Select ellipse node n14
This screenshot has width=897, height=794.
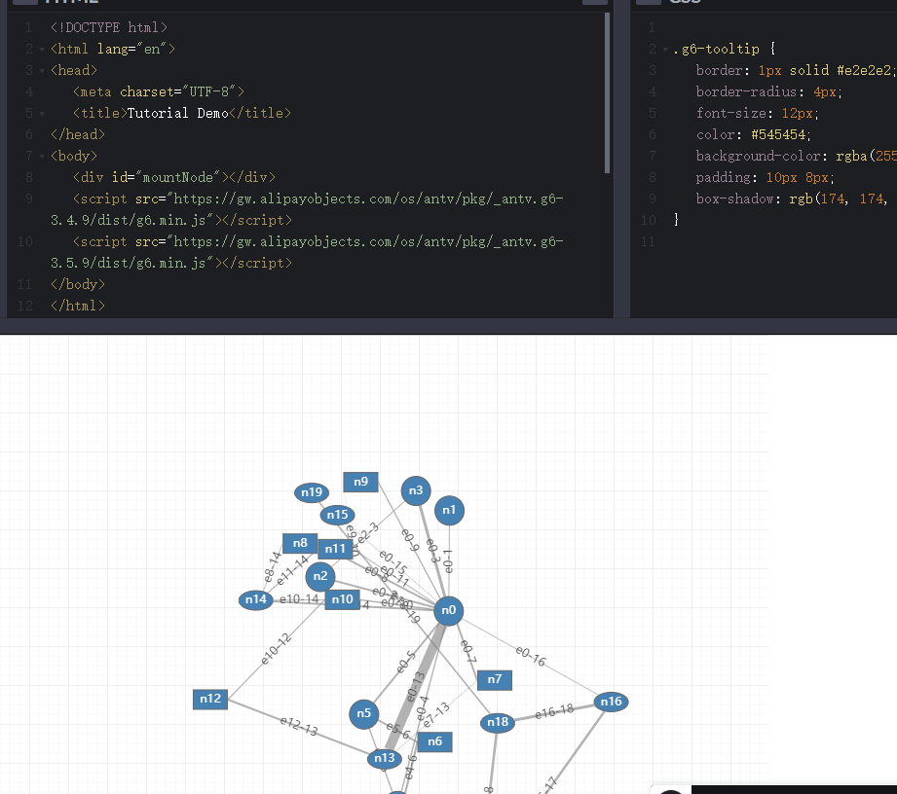256,599
